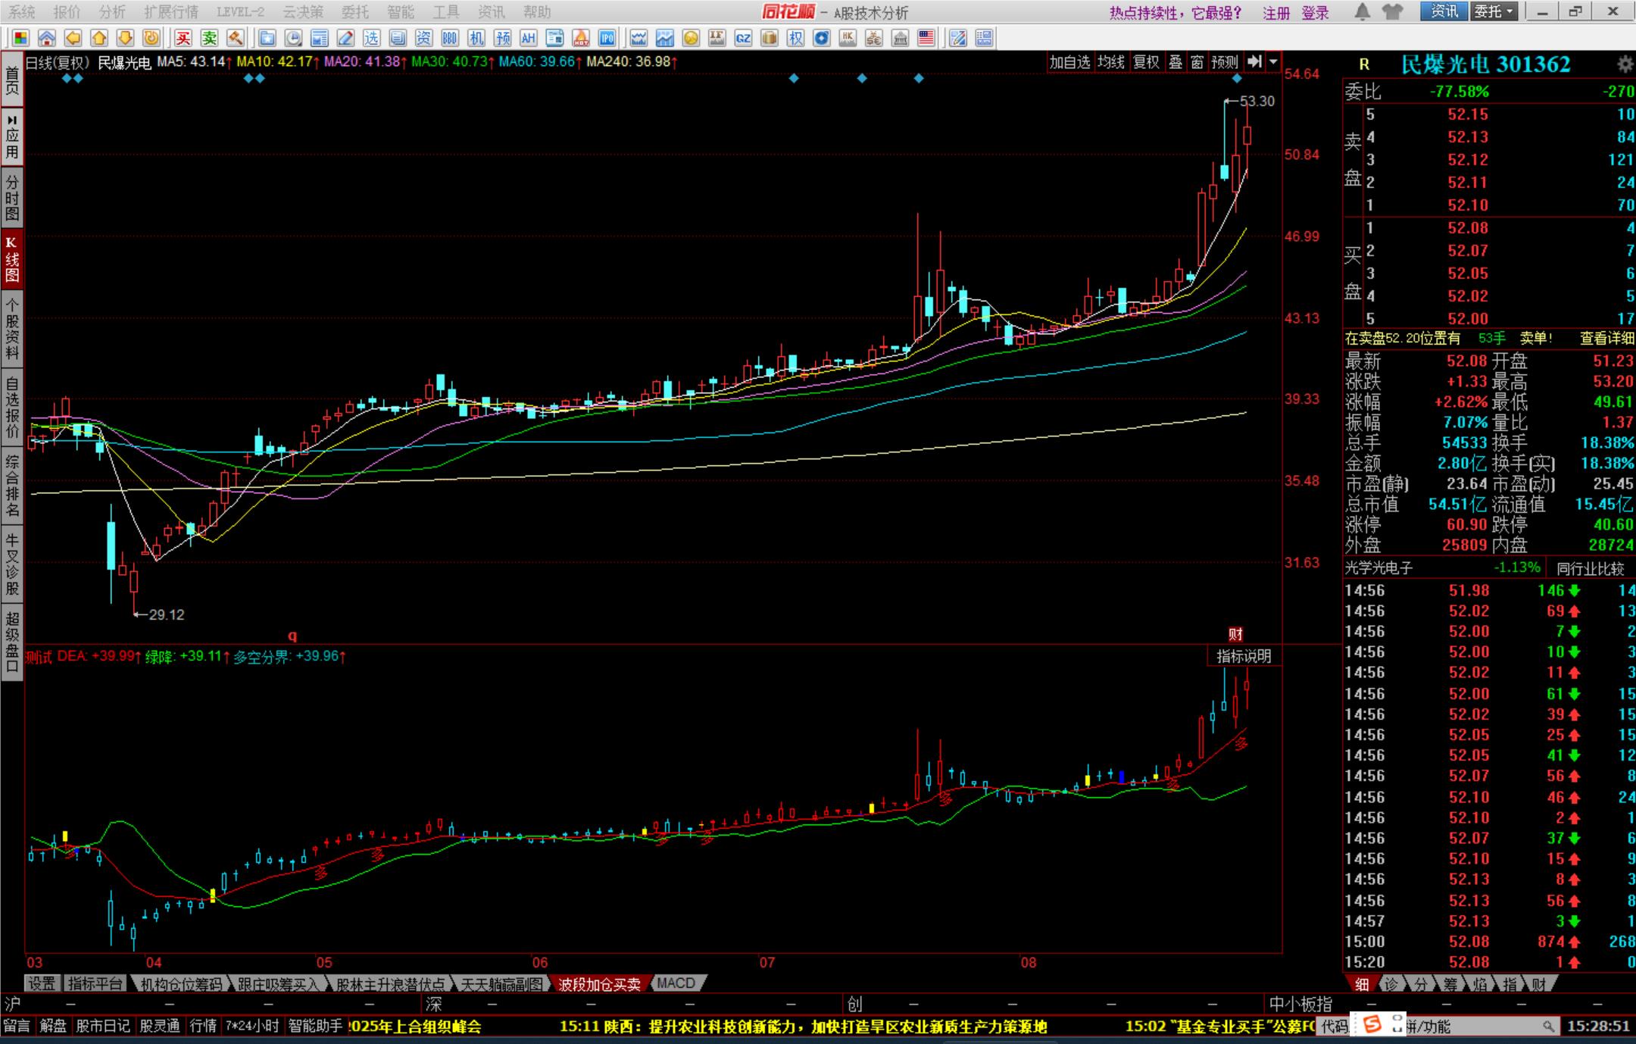Toggle 叠 overlay chart button

(x=1175, y=62)
